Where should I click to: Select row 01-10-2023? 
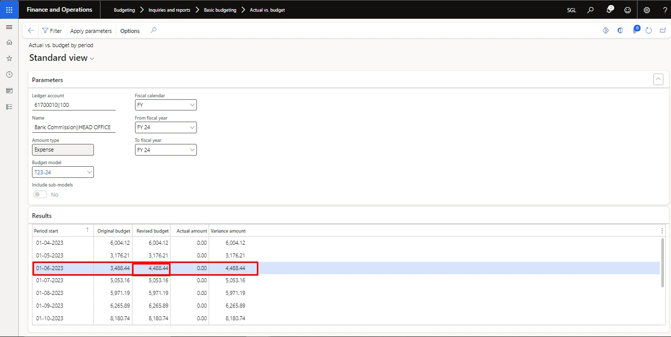[346, 318]
